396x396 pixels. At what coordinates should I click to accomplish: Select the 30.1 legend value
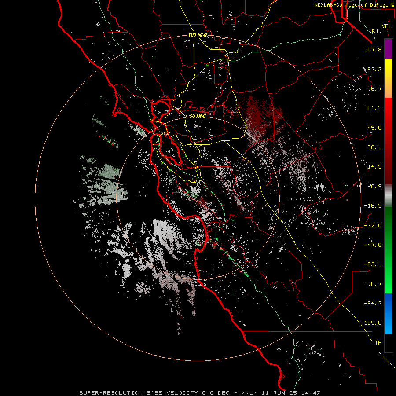pyautogui.click(x=374, y=147)
